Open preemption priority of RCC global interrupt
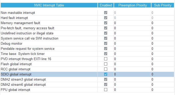This screenshot has height=95, width=175. tap(132, 69)
